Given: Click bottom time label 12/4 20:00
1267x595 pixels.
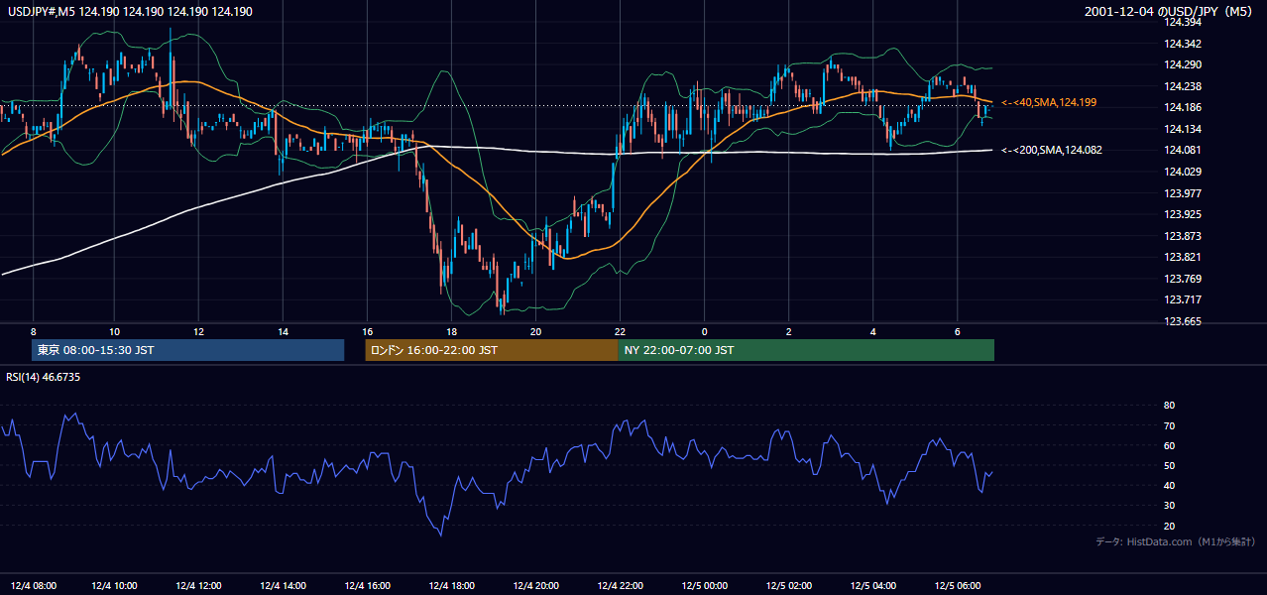Looking at the screenshot, I should click(537, 586).
